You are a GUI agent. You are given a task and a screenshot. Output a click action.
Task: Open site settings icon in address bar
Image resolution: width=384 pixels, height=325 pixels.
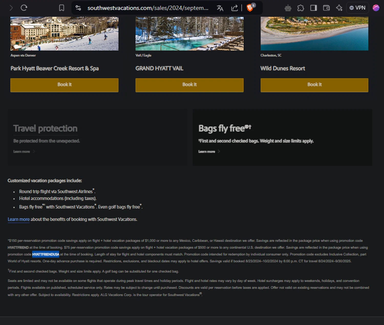(78, 8)
